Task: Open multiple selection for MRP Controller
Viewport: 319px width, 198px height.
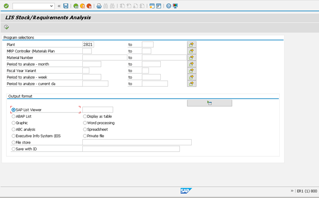Action: [x=192, y=51]
